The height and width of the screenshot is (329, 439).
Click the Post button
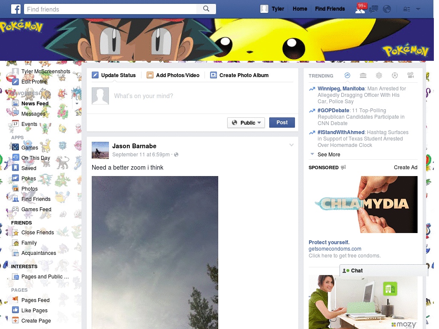[282, 123]
